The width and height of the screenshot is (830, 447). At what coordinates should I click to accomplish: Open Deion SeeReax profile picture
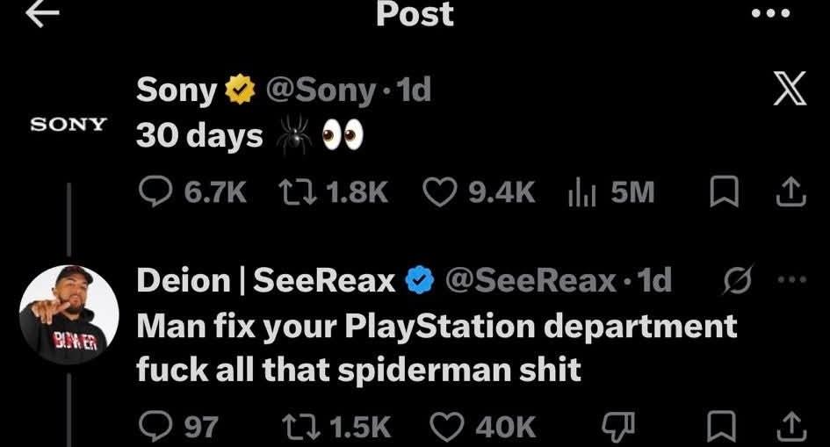point(69,314)
